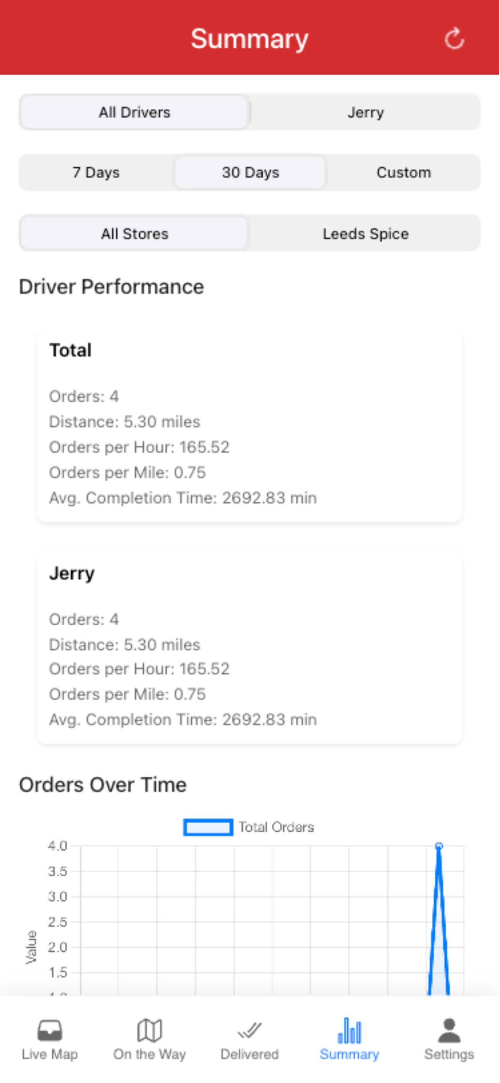Open the Live Map tray icon
Screen dimensions: 500x1083
coord(50,1031)
